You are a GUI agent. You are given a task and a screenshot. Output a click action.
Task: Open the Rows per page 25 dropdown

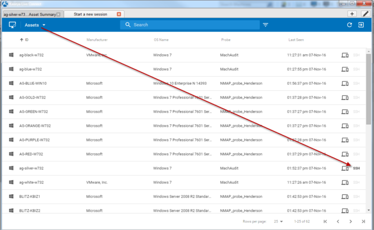[x=278, y=221]
